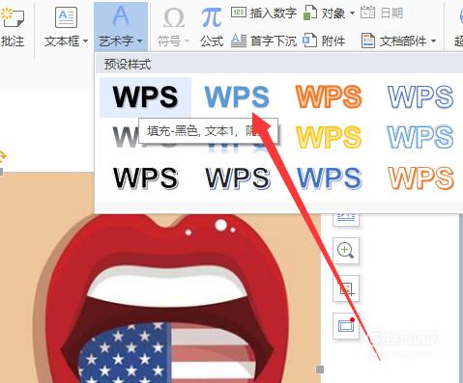The height and width of the screenshot is (383, 463).
Task: Click the picture frame icon with red dot
Action: pos(346,326)
